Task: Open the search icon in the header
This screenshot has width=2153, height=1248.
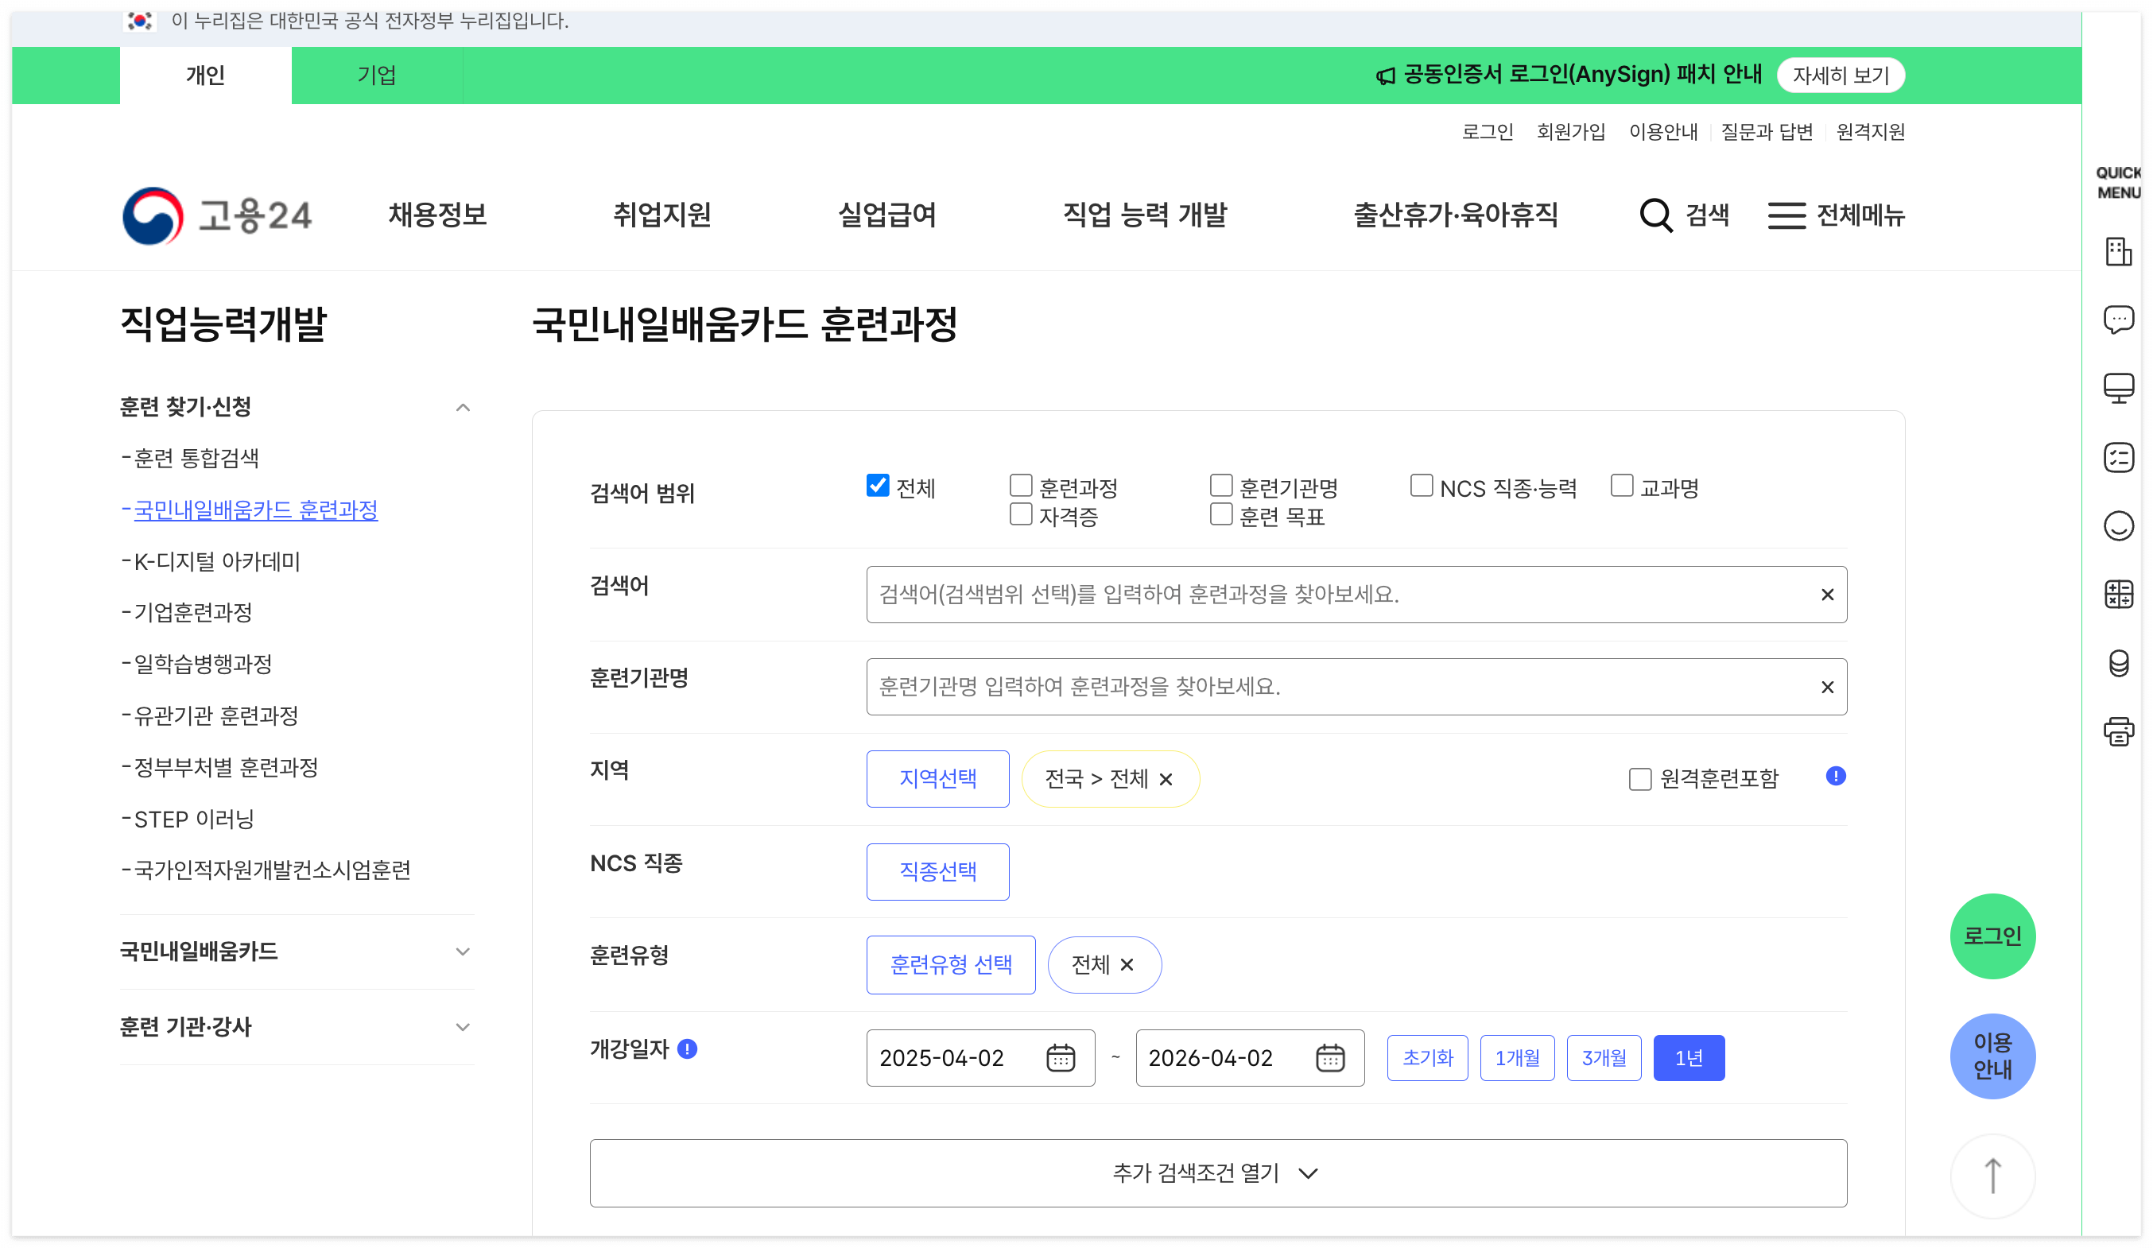Action: click(1656, 215)
